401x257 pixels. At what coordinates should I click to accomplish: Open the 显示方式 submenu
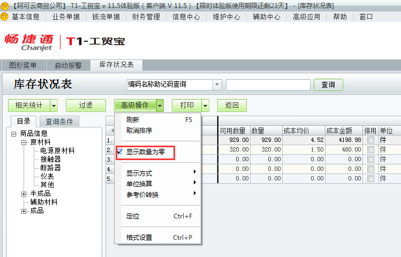(158, 173)
